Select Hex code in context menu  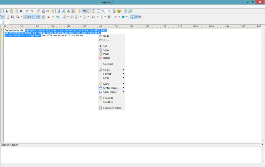point(112,98)
